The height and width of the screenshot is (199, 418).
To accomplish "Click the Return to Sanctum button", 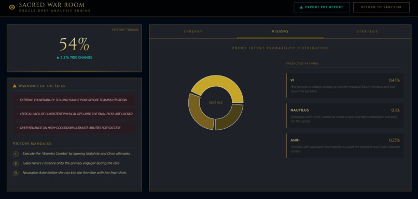I will click(381, 7).
